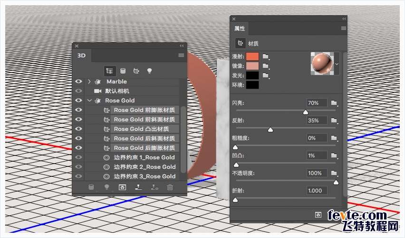Click the material preview sphere thumbnail

pos(322,64)
